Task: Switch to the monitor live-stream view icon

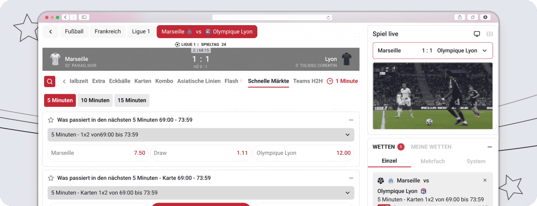Action: point(477,34)
